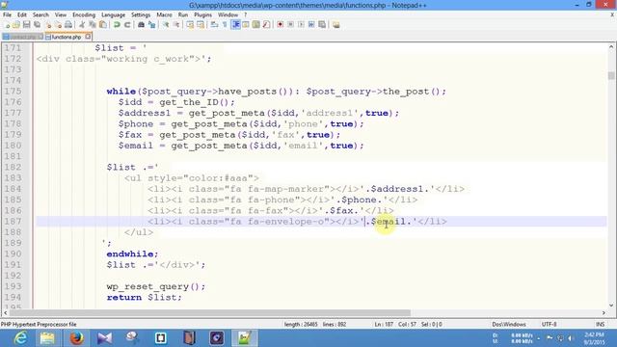Image resolution: width=617 pixels, height=347 pixels.
Task: Click the last plugin icon on the toolbar
Action: (x=336, y=25)
